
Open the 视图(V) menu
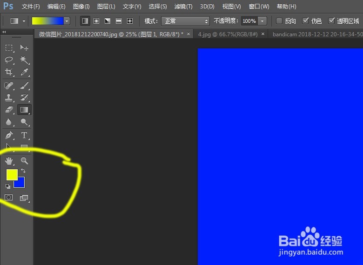point(231,7)
